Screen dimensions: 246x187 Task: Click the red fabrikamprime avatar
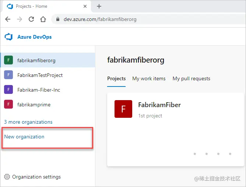coord(8,104)
